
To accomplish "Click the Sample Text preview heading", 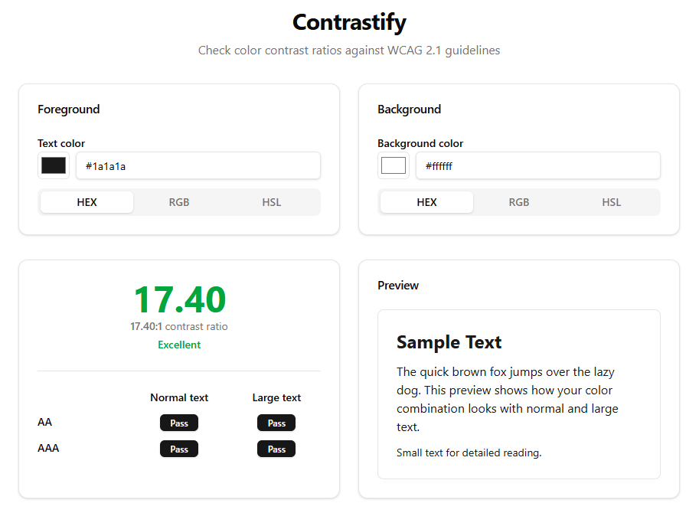I will 449,342.
